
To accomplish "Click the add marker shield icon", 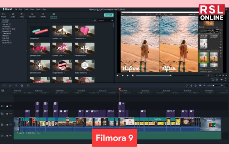I will [x=186, y=86].
